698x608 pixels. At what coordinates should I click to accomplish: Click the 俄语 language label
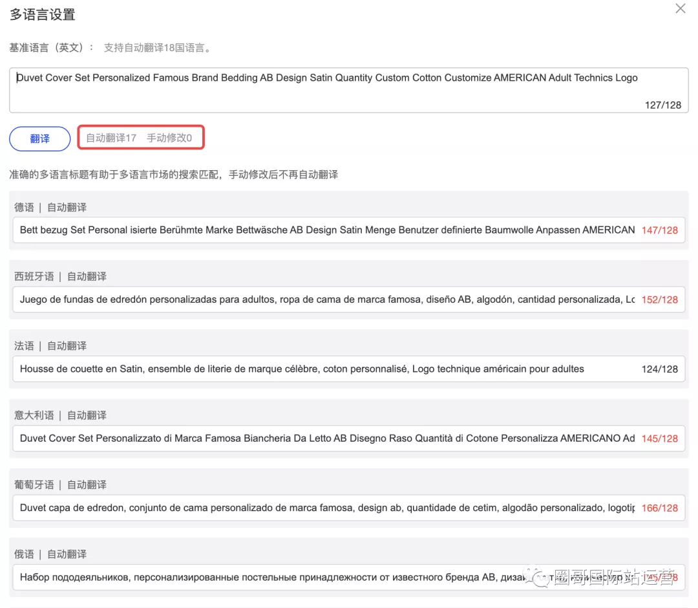pyautogui.click(x=24, y=554)
